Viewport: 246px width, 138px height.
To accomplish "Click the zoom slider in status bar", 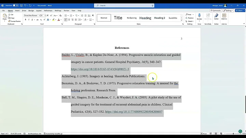I will pos(233,134).
